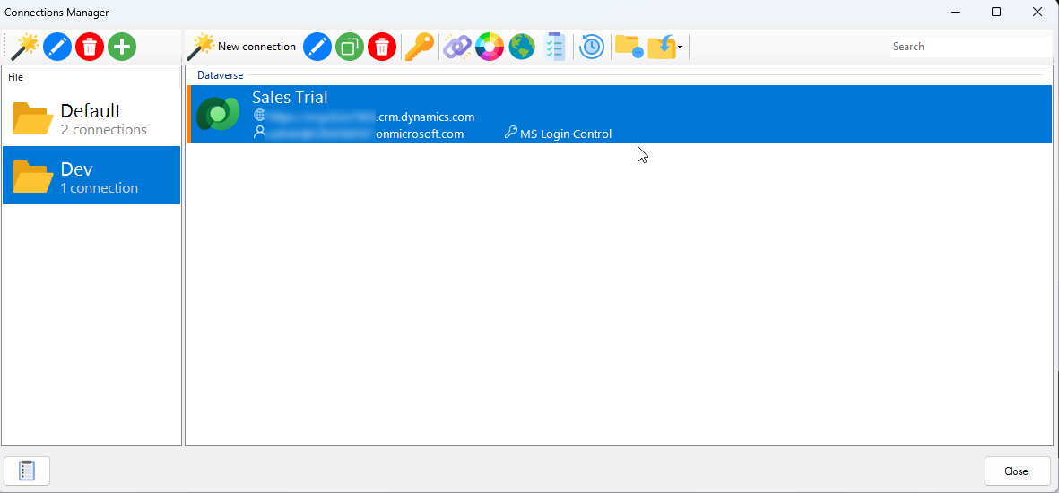Screen dimensions: 1059x493
Task: Click the MS Login Control label
Action: [565, 134]
